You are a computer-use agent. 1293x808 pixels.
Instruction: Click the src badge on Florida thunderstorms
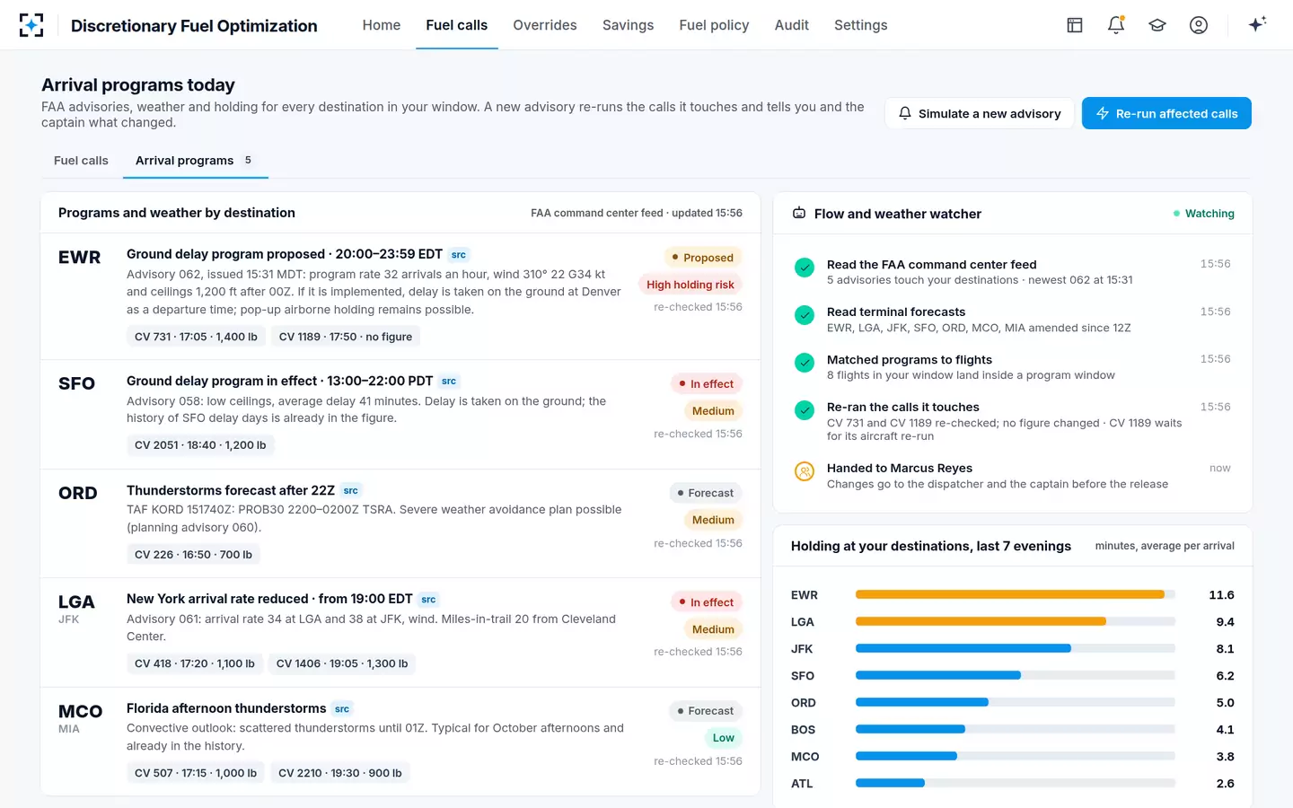(x=342, y=709)
